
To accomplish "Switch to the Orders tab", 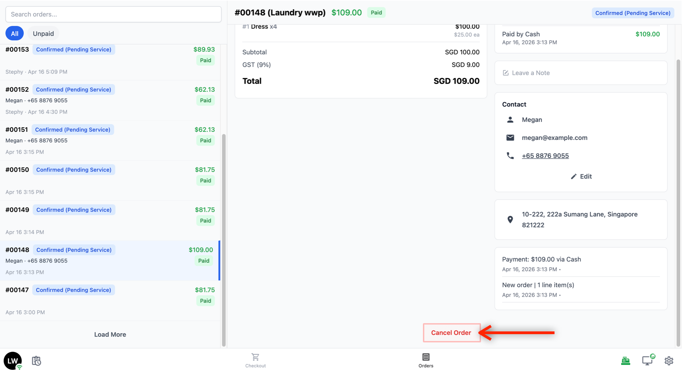I will pos(426,361).
